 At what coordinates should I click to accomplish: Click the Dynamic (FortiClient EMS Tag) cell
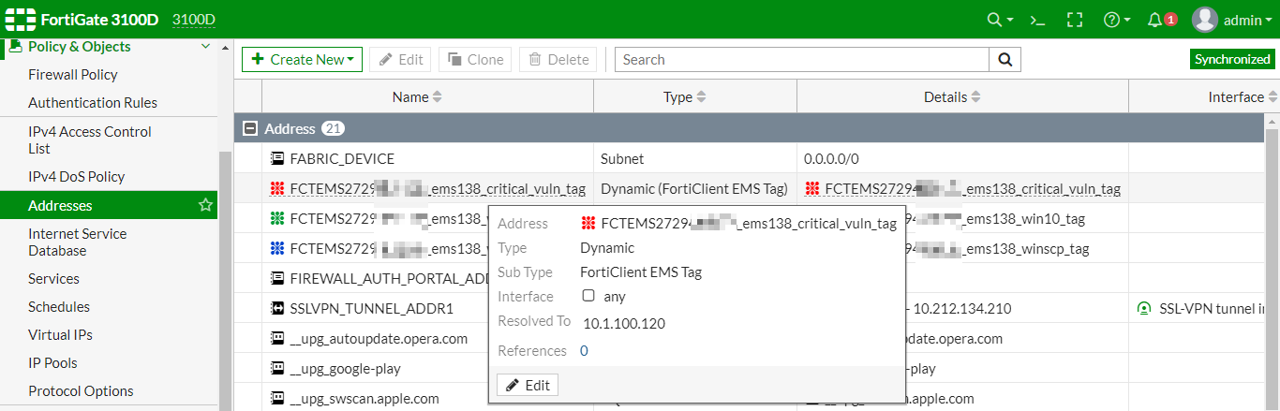(x=694, y=189)
